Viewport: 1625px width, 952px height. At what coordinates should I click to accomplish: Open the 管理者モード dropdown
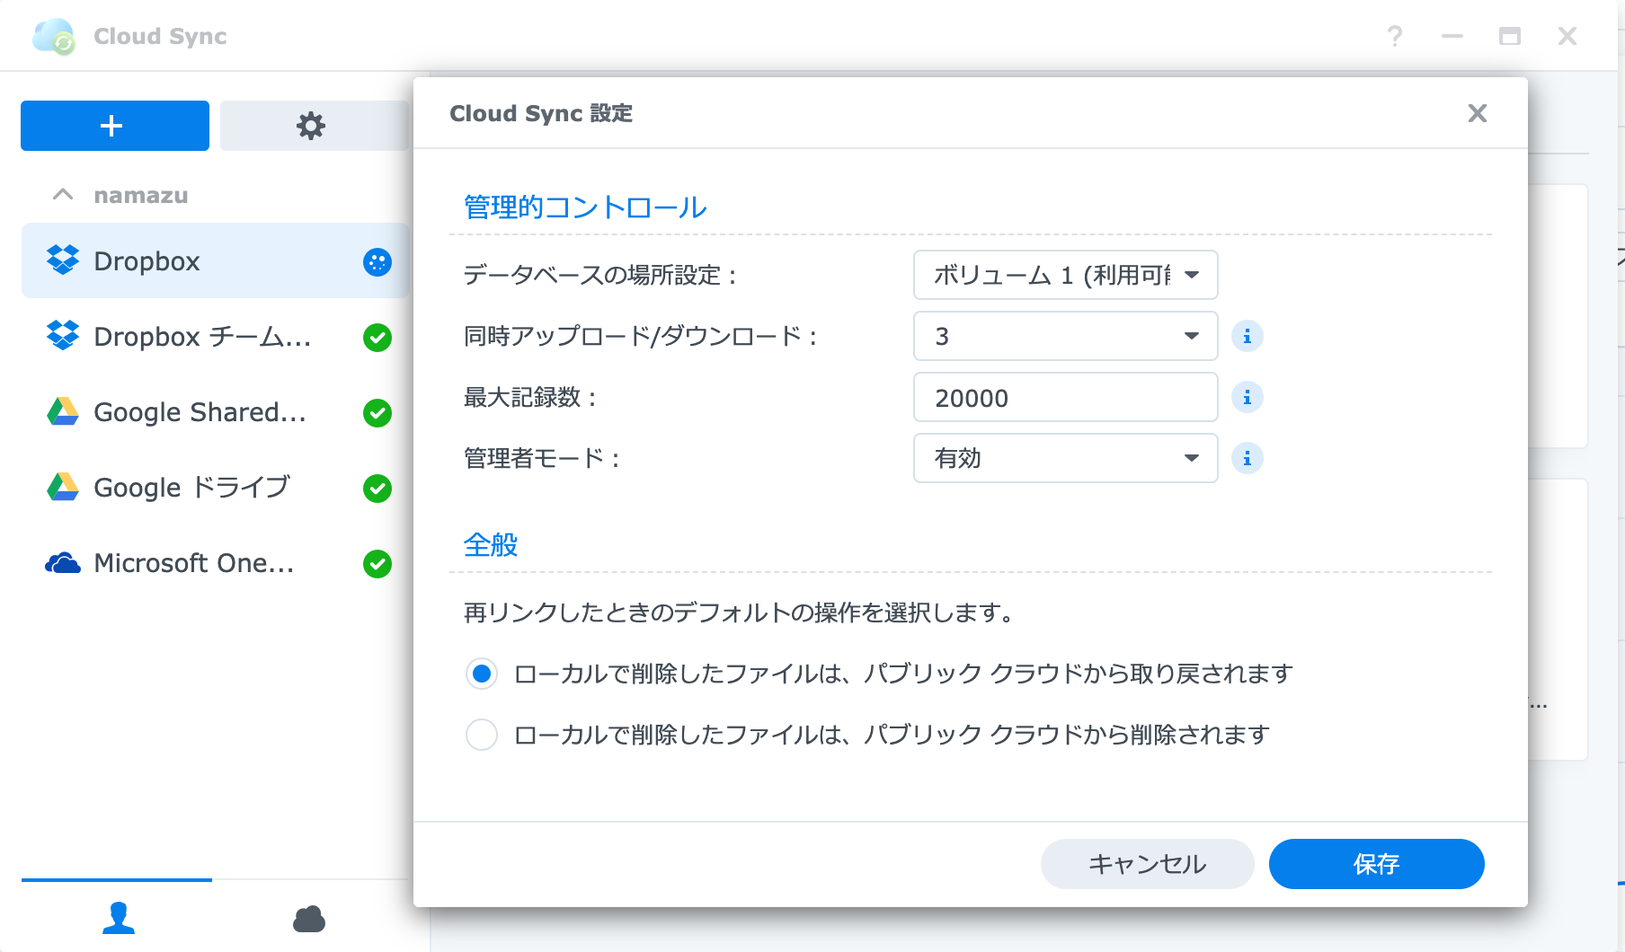coord(1065,458)
